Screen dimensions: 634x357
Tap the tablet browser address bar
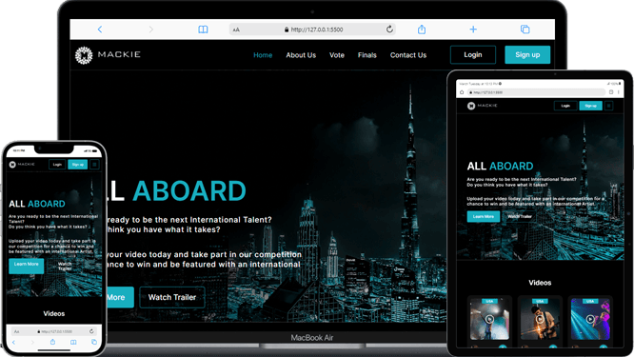pyautogui.click(x=537, y=92)
